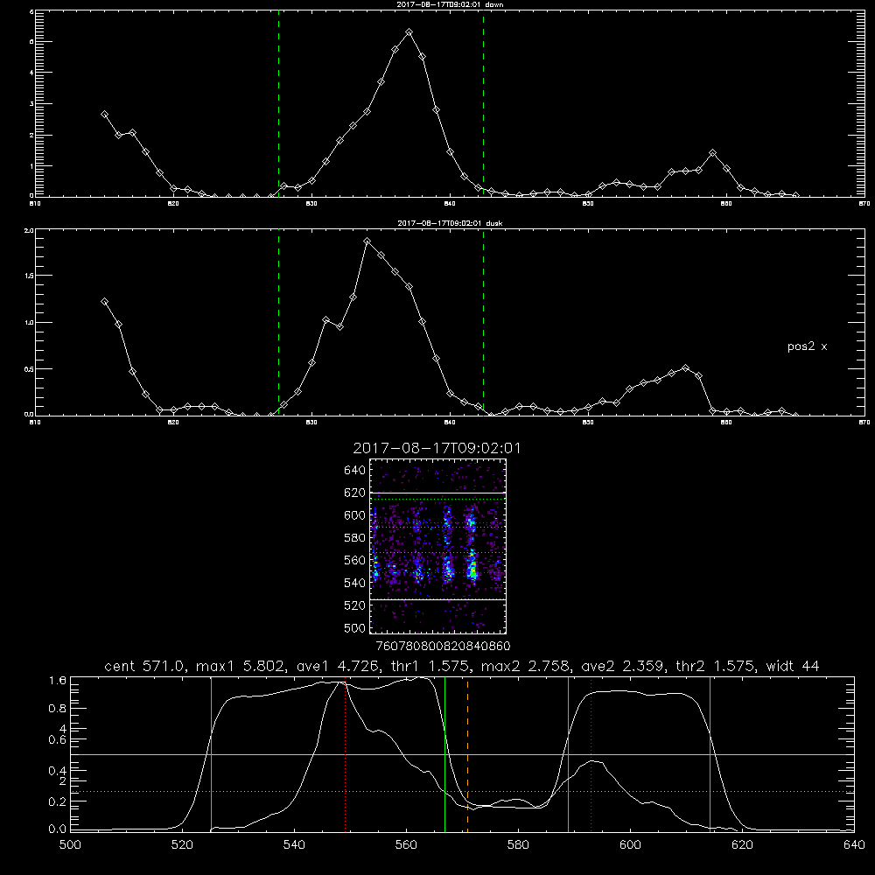The height and width of the screenshot is (875, 875).
Task: Click heatmap y-axis label '500'
Action: point(355,627)
